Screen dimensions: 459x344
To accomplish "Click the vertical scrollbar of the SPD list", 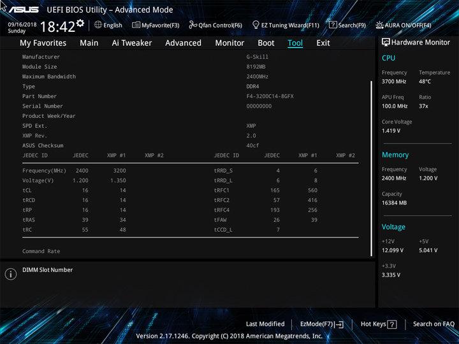I will (371, 168).
